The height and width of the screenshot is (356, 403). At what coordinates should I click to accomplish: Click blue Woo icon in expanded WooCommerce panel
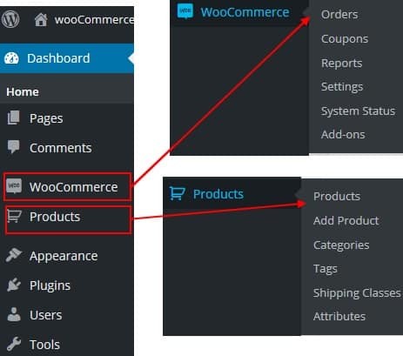click(x=185, y=11)
